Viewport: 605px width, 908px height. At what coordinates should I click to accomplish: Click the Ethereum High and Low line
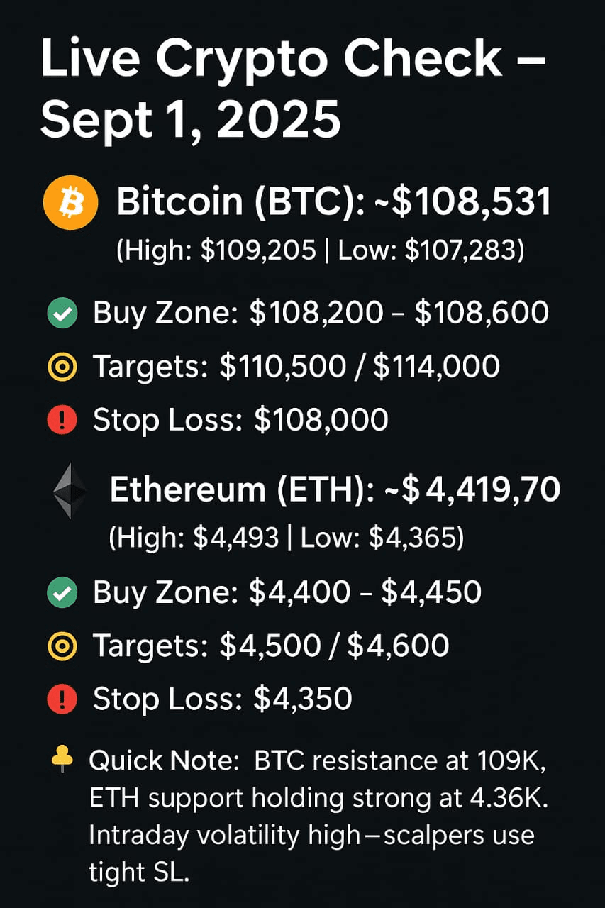tap(286, 538)
